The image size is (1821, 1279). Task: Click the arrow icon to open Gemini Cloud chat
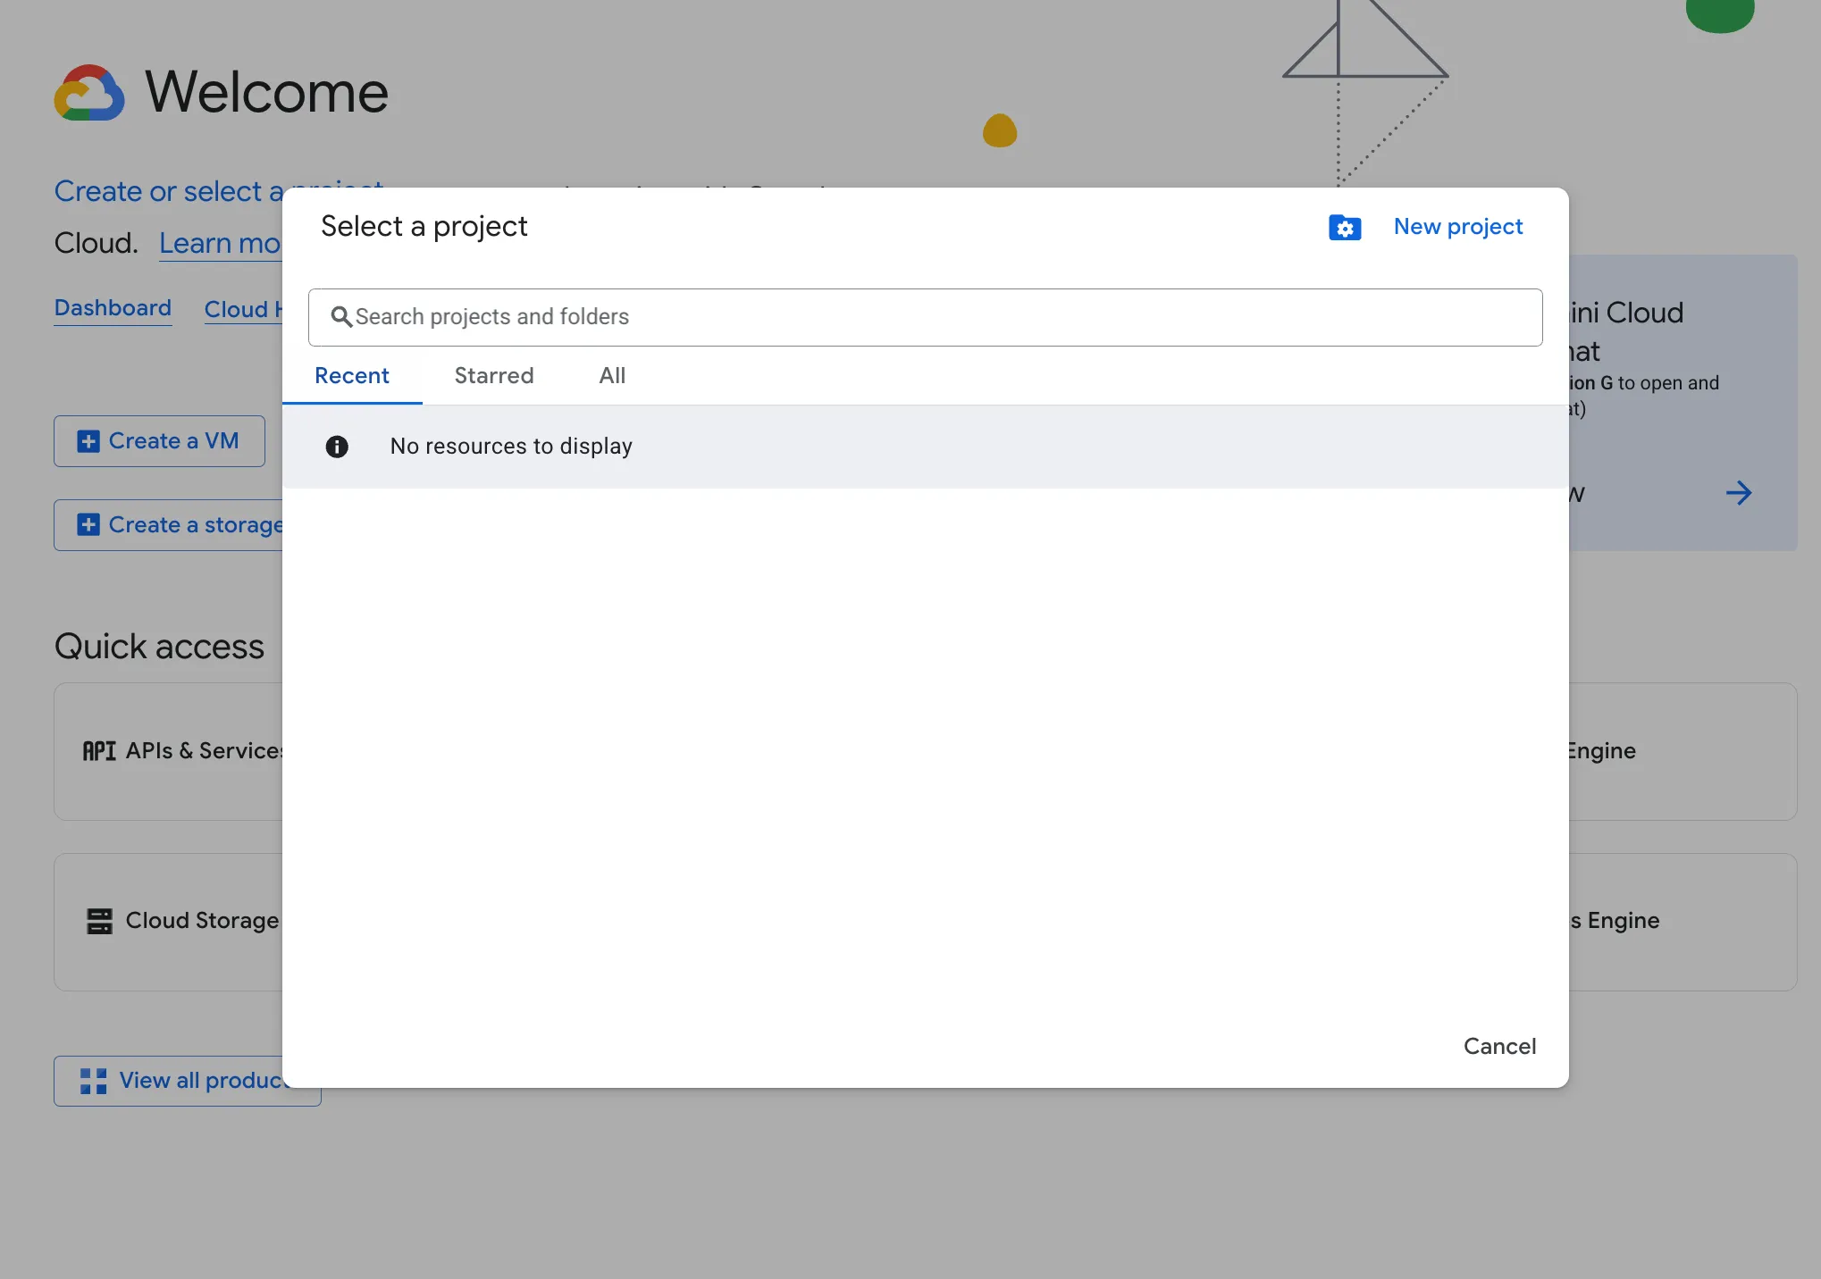point(1739,492)
